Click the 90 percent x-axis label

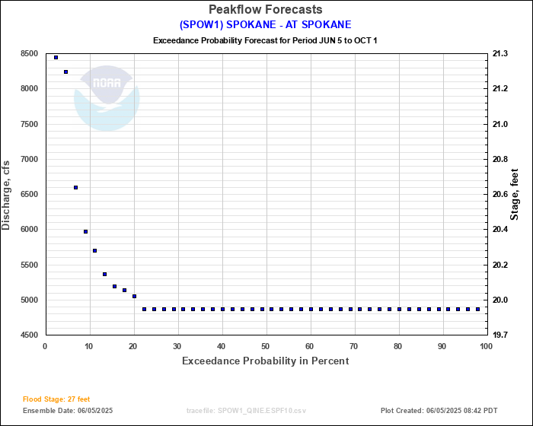[x=442, y=347]
